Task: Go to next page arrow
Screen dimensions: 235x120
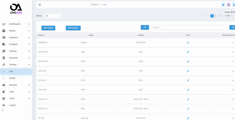Action: click(232, 16)
